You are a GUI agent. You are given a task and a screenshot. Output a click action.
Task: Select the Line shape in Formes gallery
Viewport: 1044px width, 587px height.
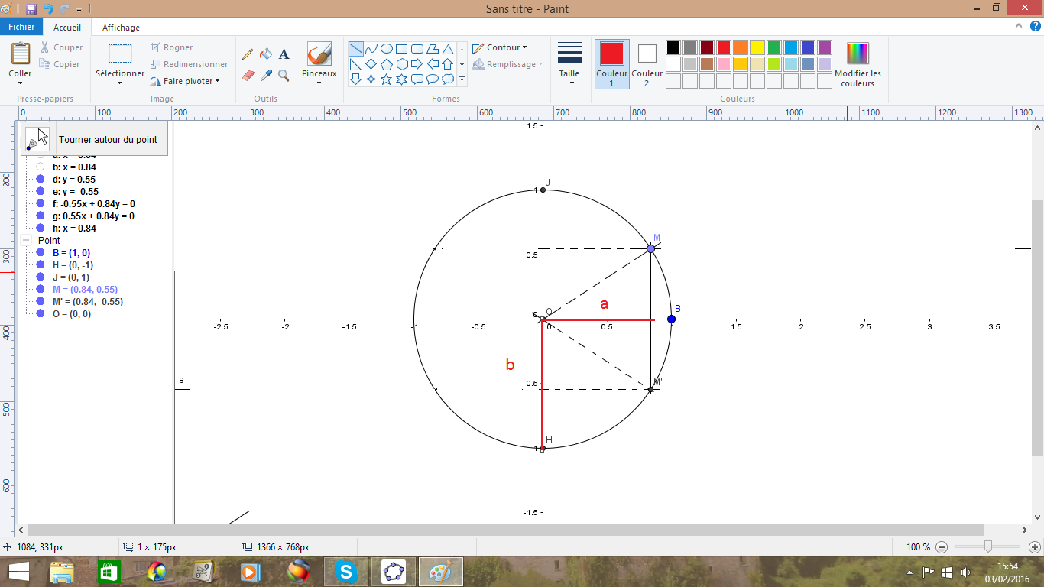pos(355,48)
